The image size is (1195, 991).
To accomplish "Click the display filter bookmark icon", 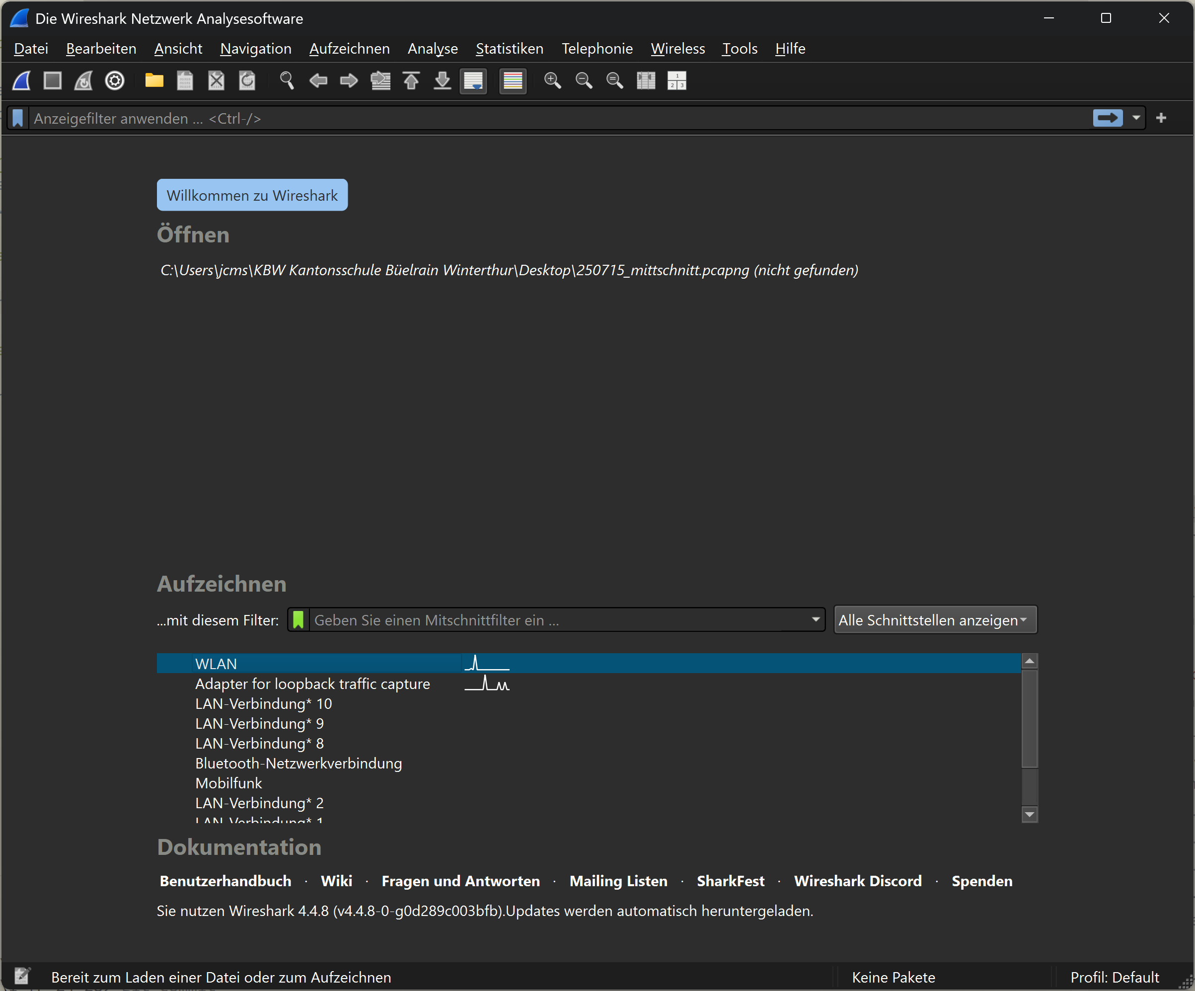I will (x=18, y=118).
